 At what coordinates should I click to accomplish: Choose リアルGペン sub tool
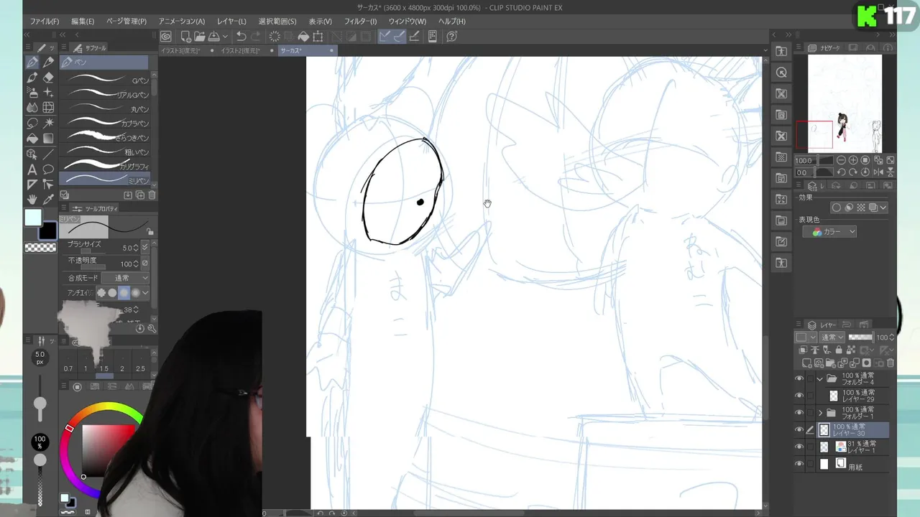(105, 93)
